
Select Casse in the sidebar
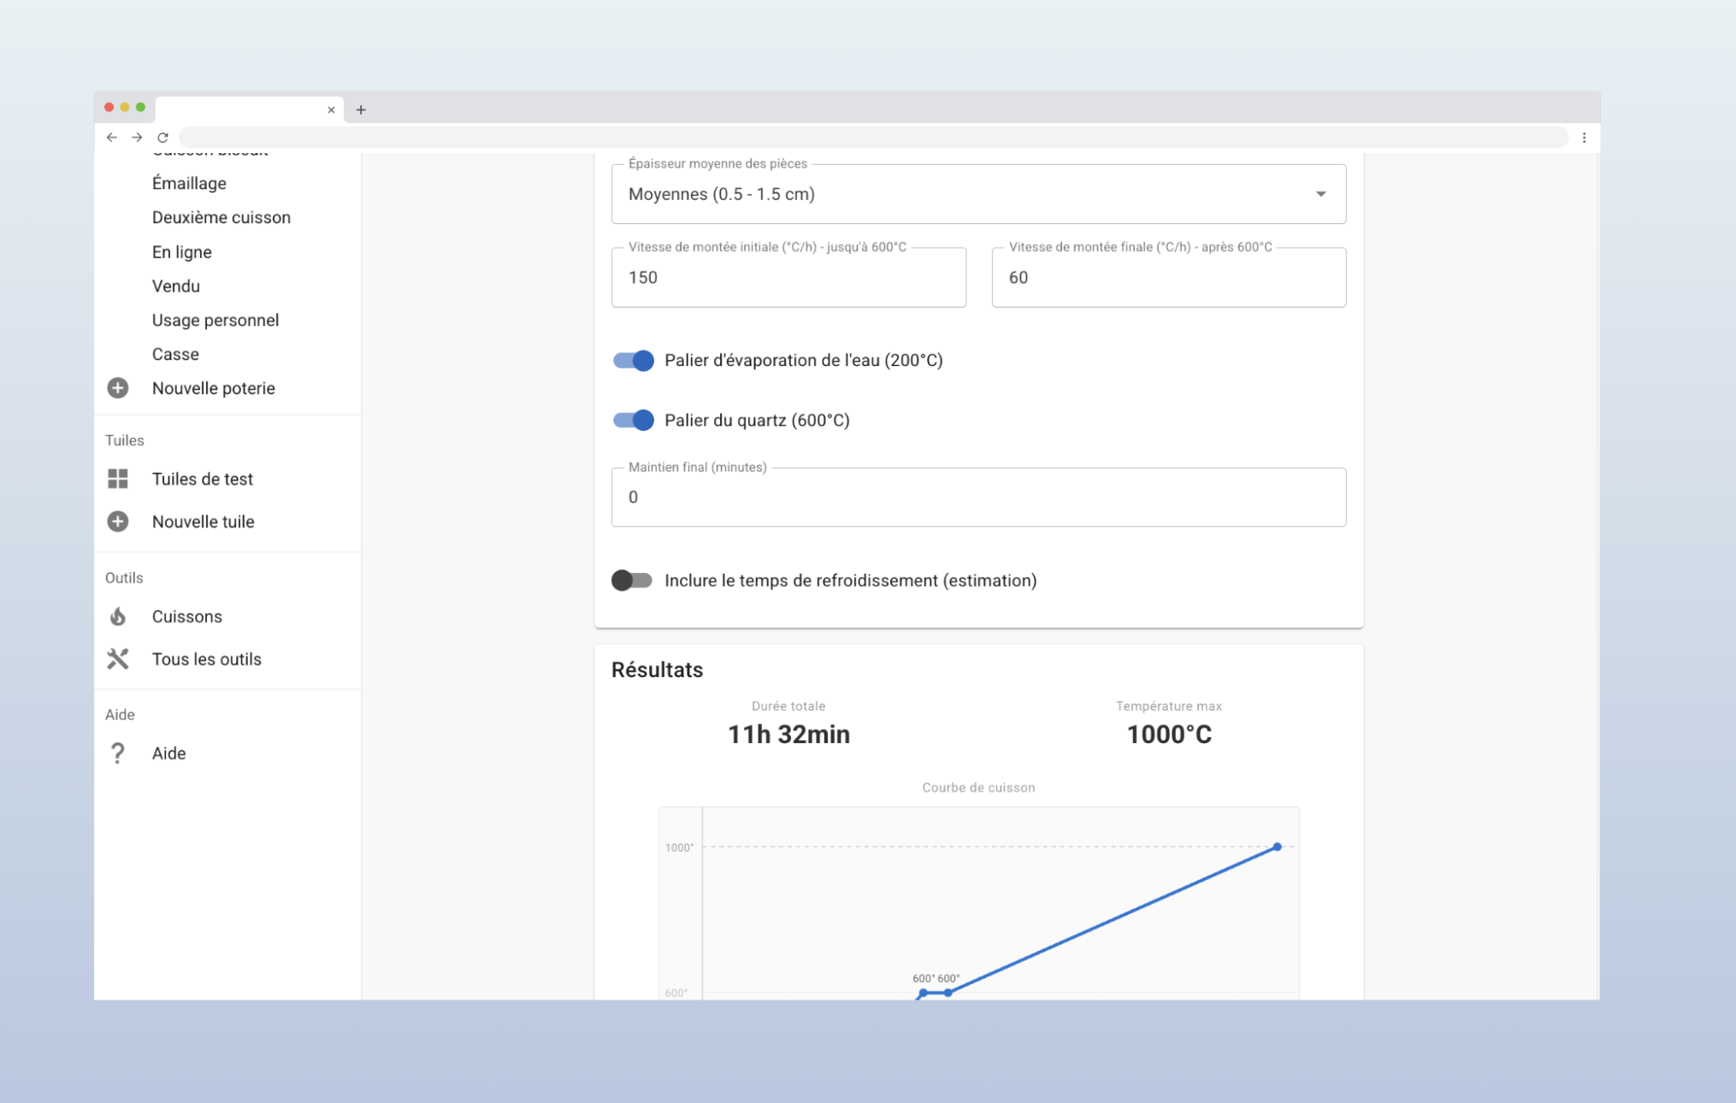click(175, 354)
